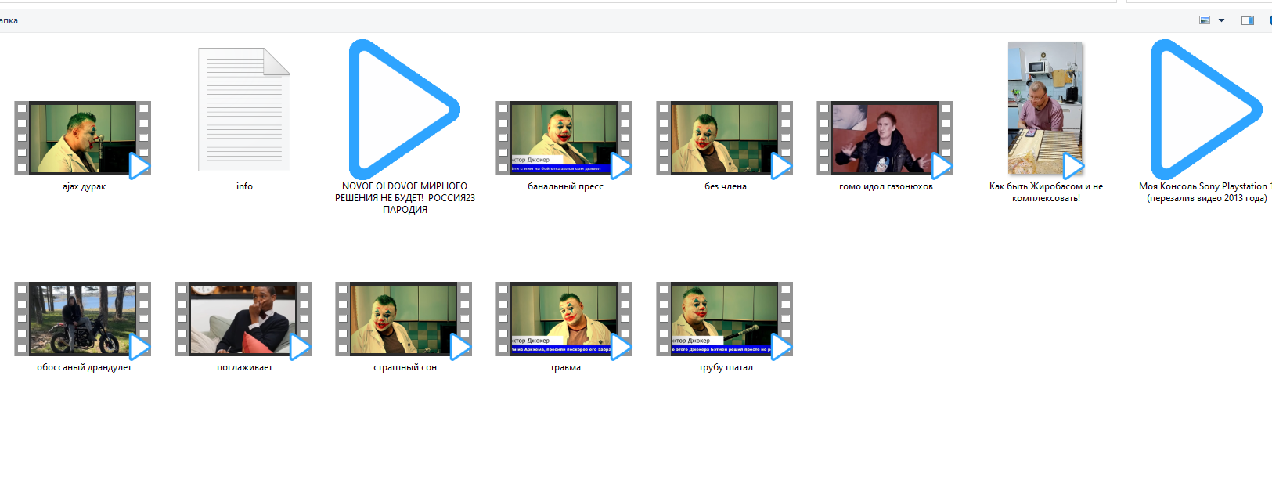
Task: Click the 'поглаживает' file name
Action: click(244, 367)
